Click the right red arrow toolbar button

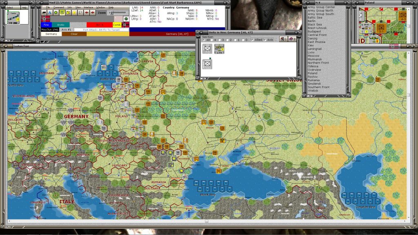tap(93, 13)
